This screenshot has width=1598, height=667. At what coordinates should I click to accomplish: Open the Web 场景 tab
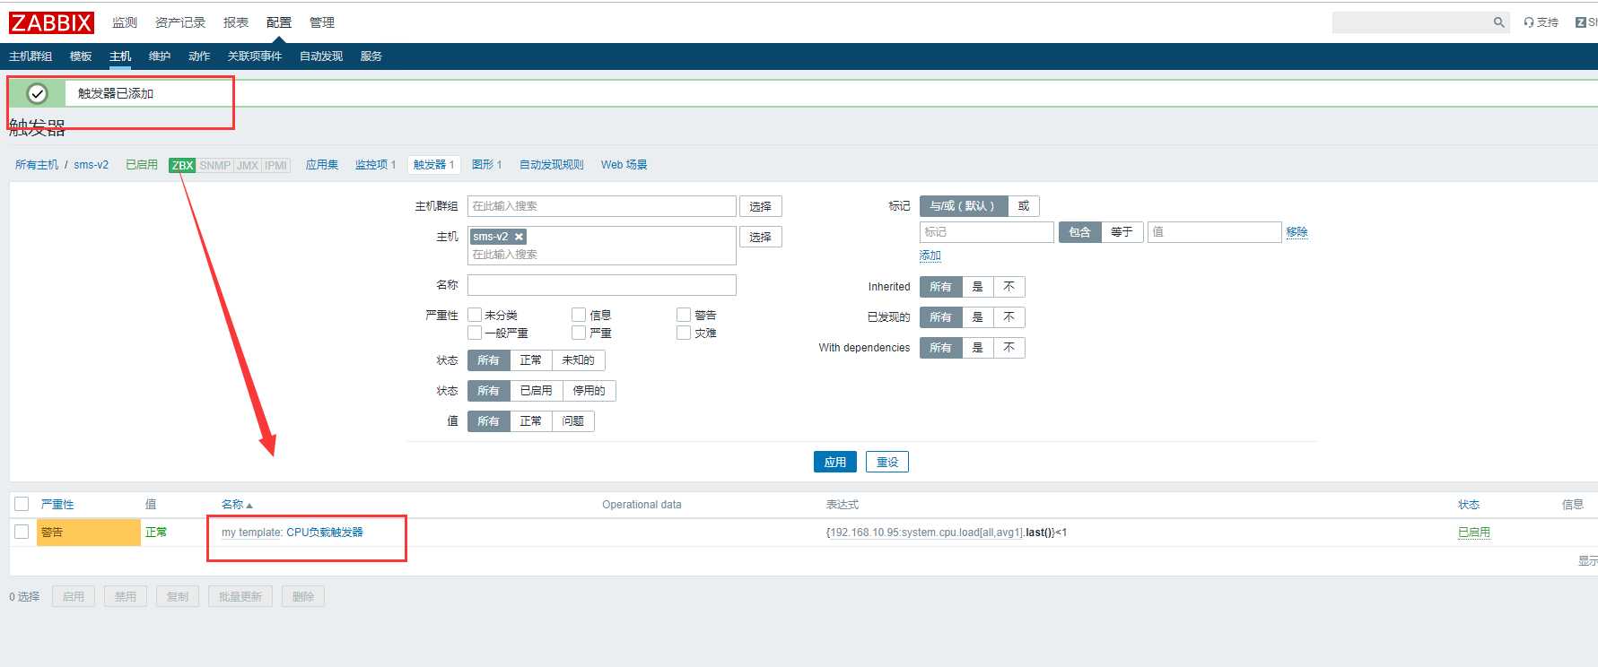[x=624, y=165]
